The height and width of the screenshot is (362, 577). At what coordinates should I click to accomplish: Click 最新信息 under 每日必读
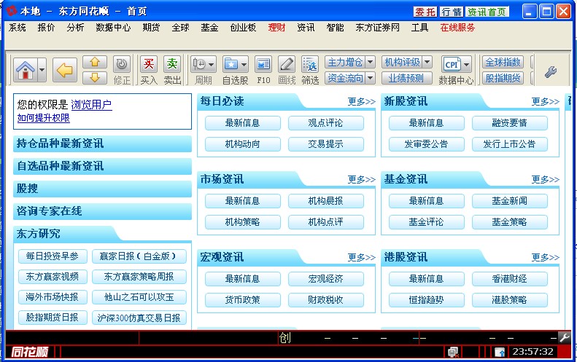point(242,123)
